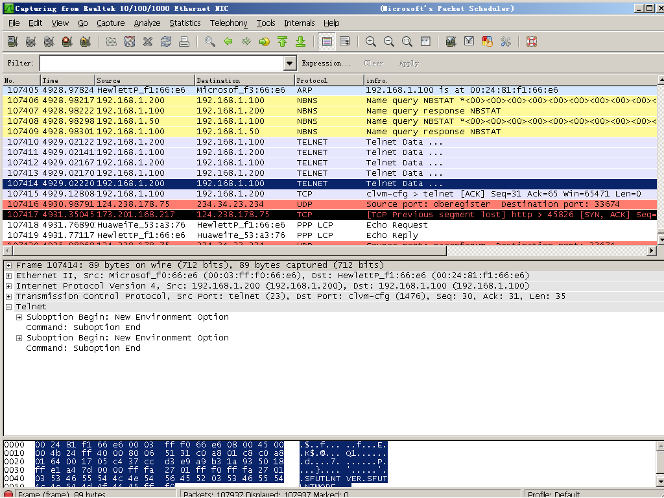Viewport: 664px width, 498px height.
Task: Click the red capture status icon in status bar
Action: click(8, 494)
